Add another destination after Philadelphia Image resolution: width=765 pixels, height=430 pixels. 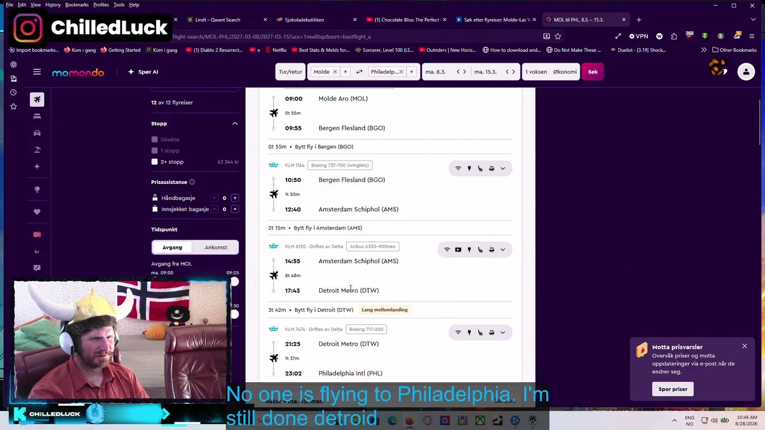(411, 72)
